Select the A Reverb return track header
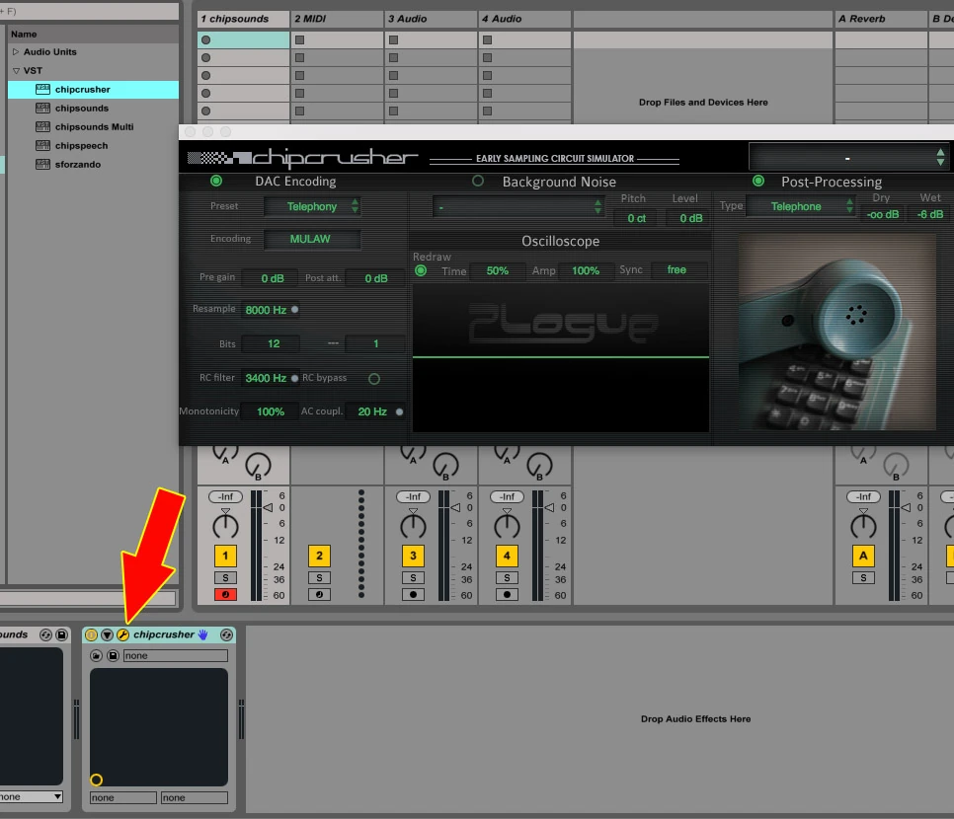954x819 pixels. pyautogui.click(x=872, y=18)
